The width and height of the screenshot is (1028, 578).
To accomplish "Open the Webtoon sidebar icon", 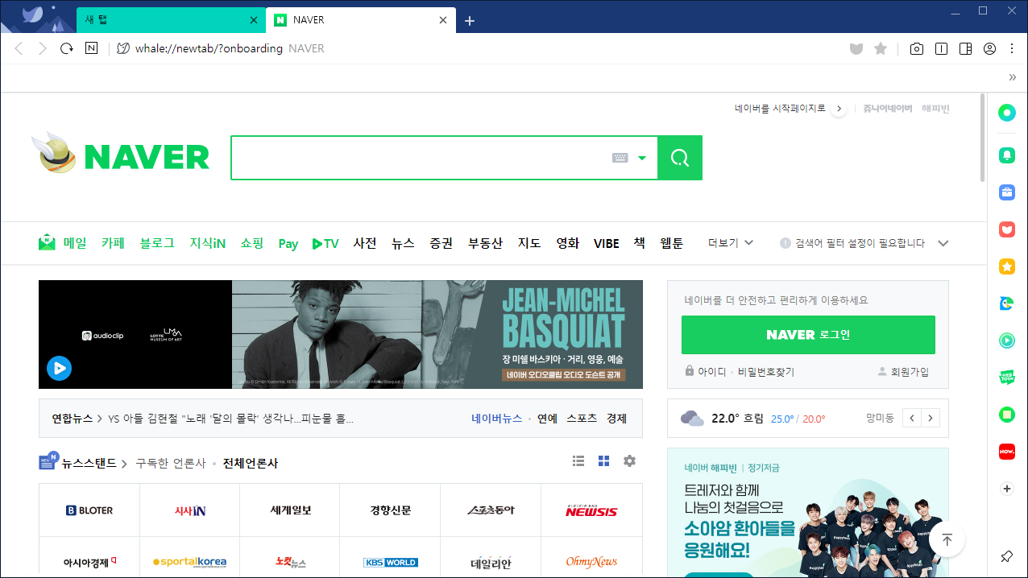I will [x=1007, y=378].
